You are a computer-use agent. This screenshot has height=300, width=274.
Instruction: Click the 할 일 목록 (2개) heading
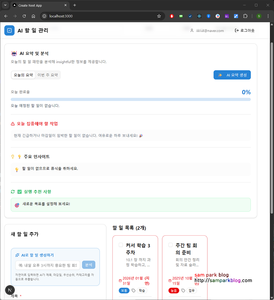pyautogui.click(x=129, y=228)
